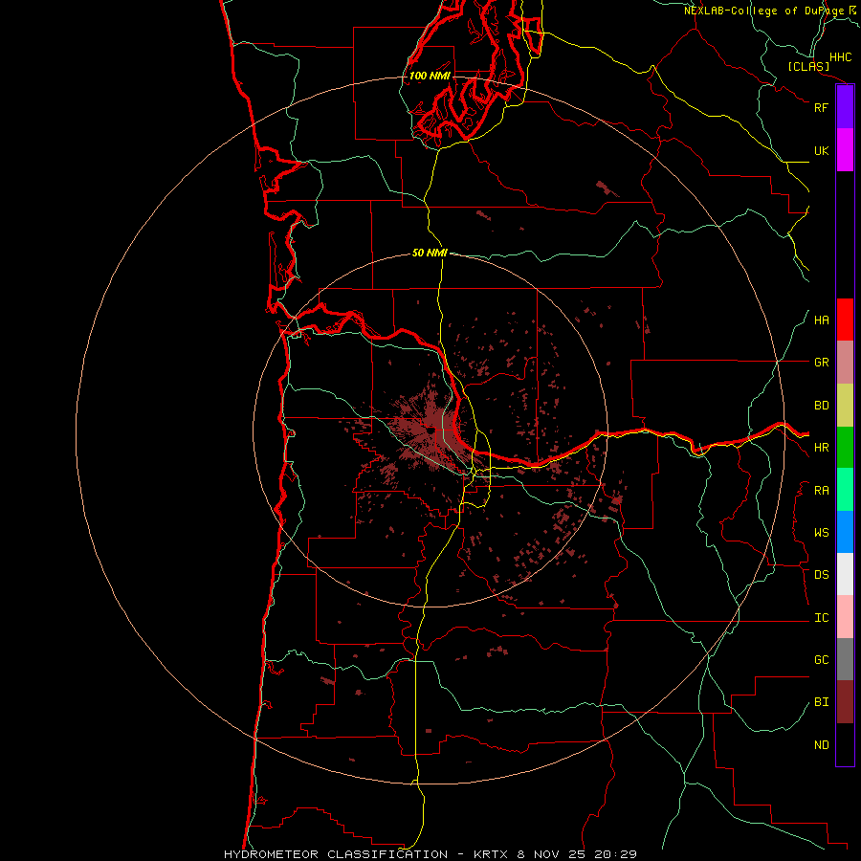Click the DS legend label

pyautogui.click(x=822, y=575)
